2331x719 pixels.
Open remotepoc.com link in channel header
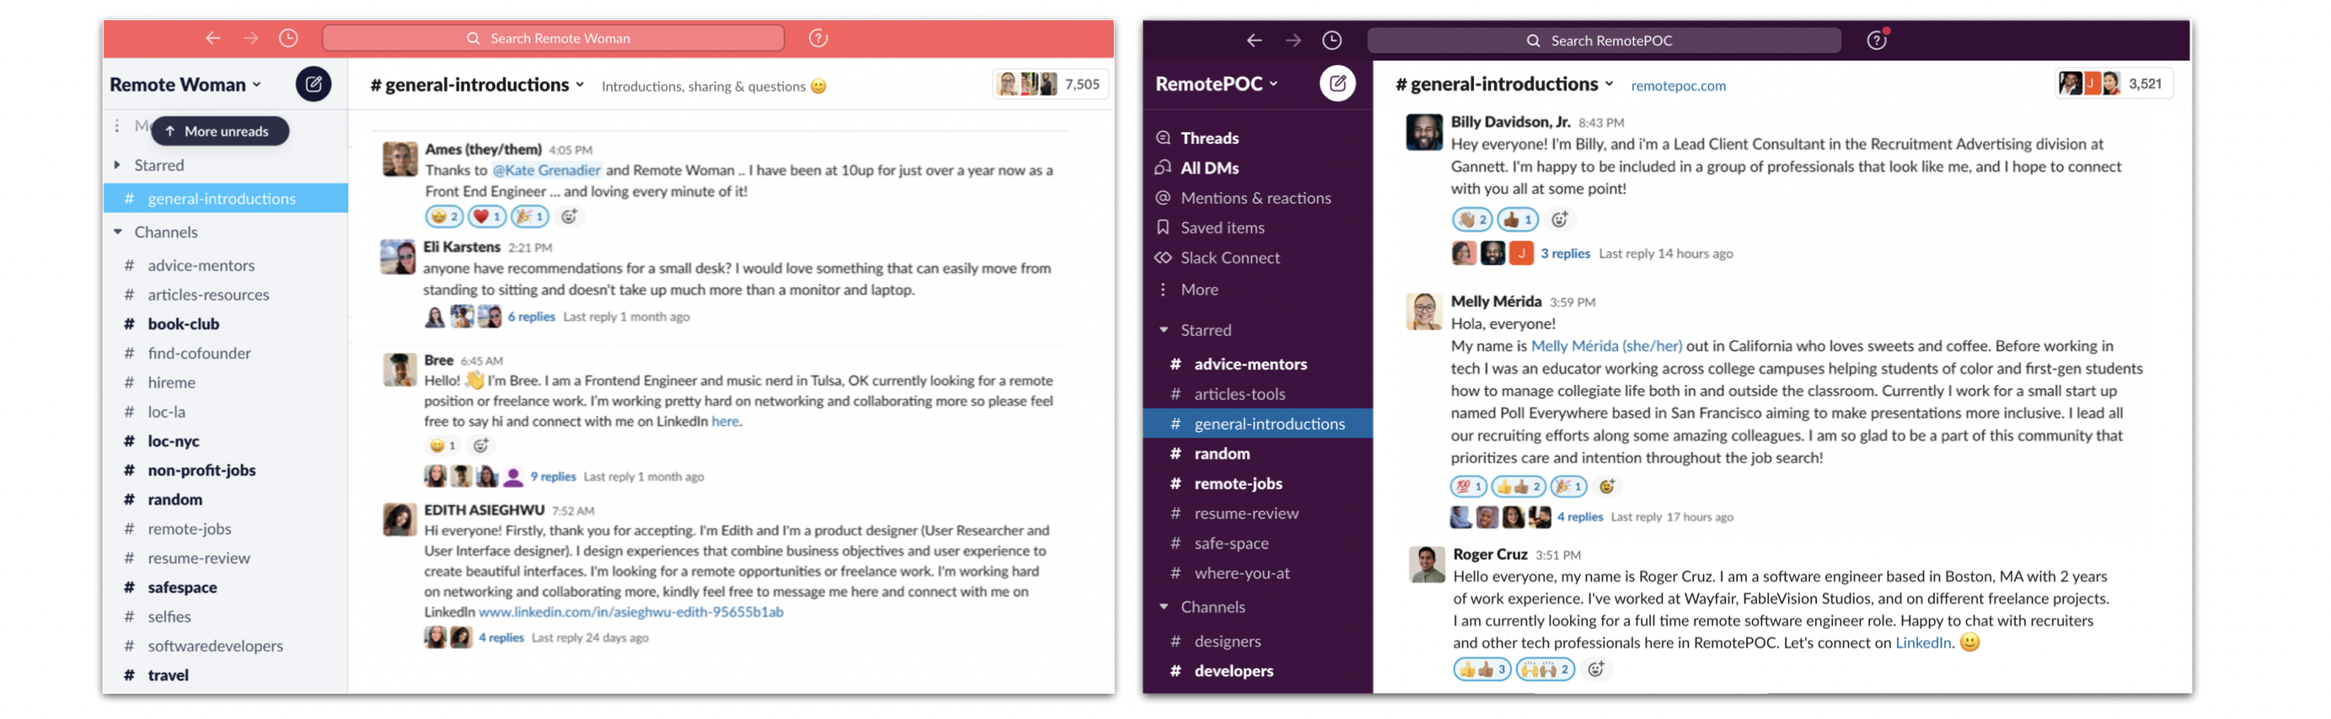1678,86
